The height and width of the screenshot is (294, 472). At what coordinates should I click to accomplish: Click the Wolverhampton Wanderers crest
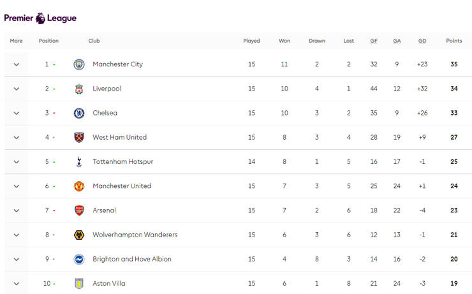79,235
